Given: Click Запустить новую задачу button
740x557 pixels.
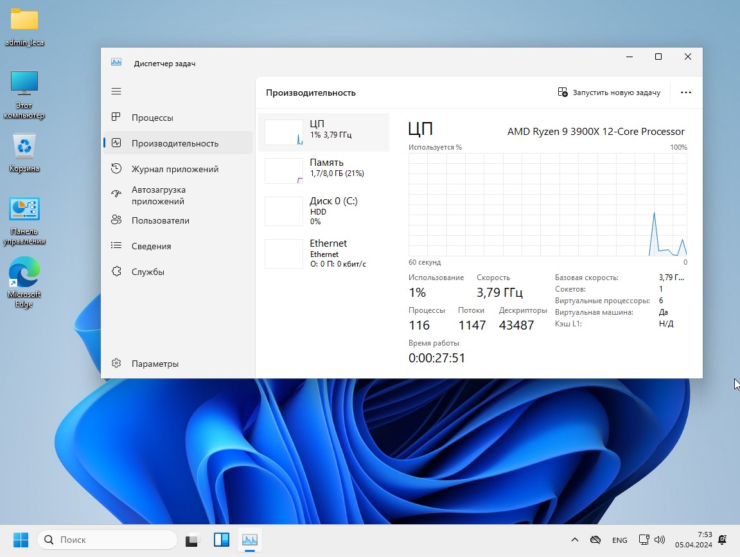Looking at the screenshot, I should click(609, 93).
